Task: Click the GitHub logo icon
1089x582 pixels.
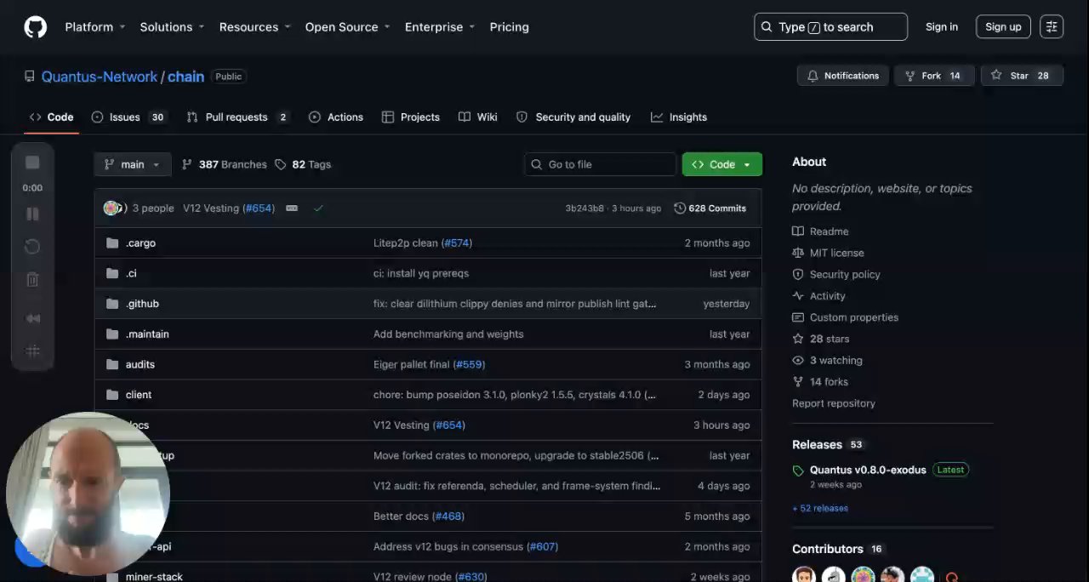Action: point(36,27)
